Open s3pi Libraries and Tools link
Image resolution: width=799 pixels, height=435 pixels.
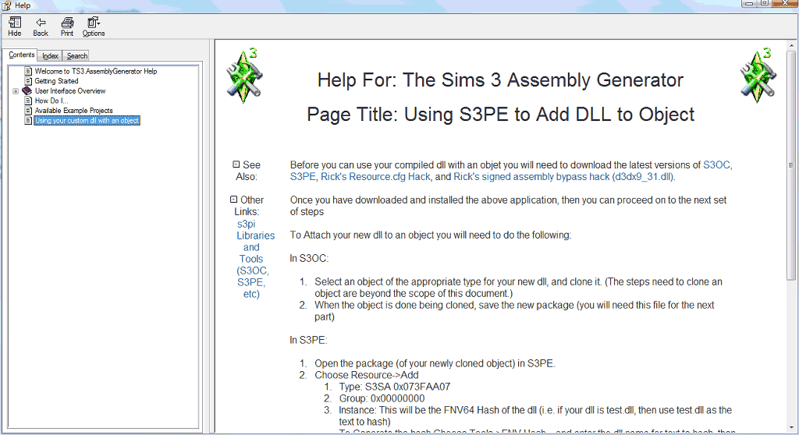coord(254,259)
